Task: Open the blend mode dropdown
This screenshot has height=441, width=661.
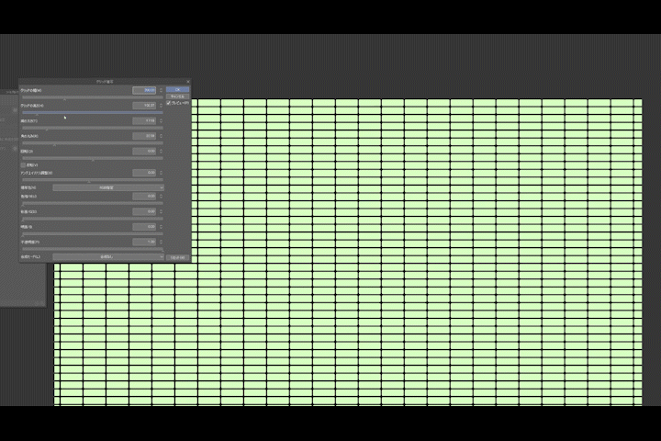Action: click(108, 256)
